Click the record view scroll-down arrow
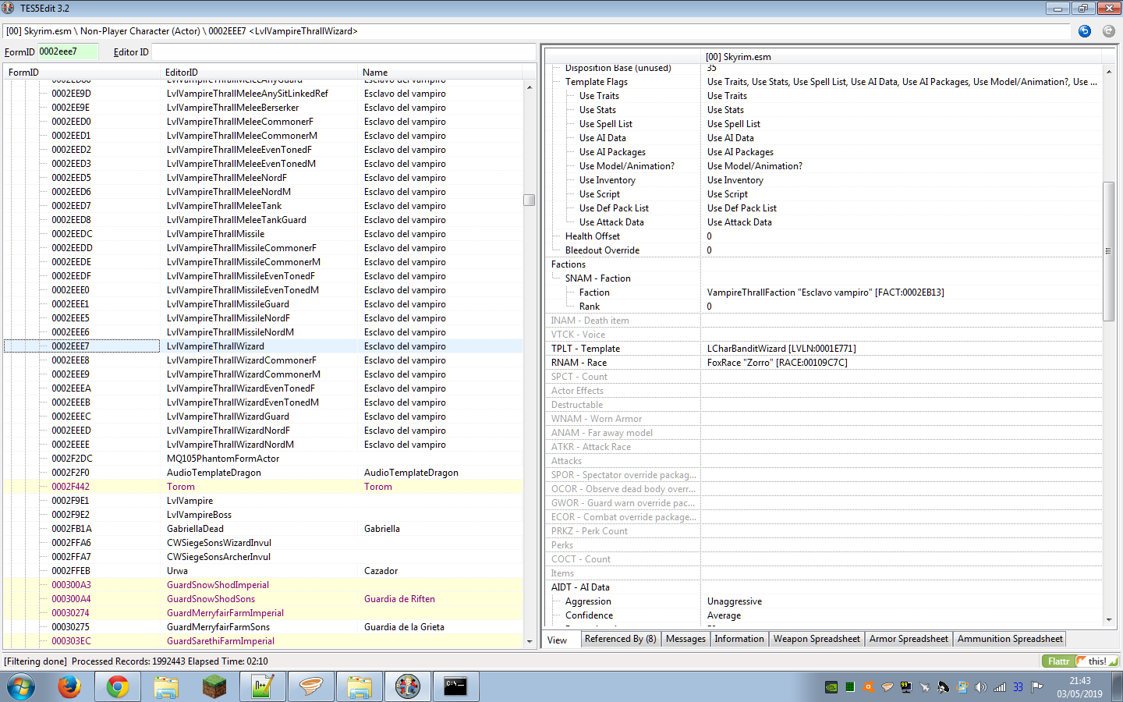The width and height of the screenshot is (1123, 702). click(x=1109, y=620)
